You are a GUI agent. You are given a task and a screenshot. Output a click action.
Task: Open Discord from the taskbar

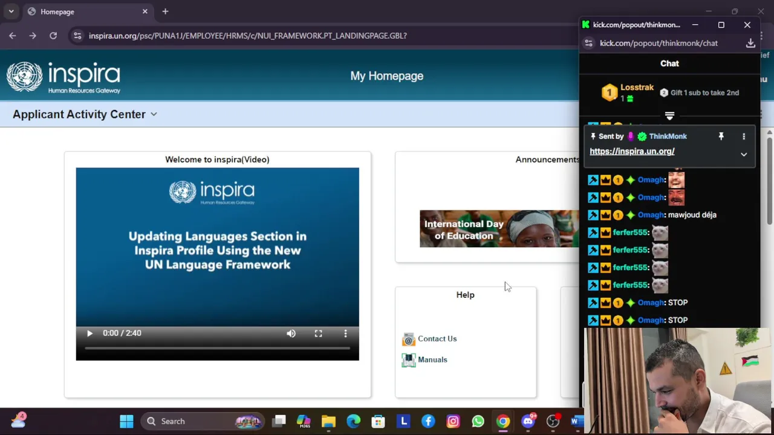click(x=528, y=421)
